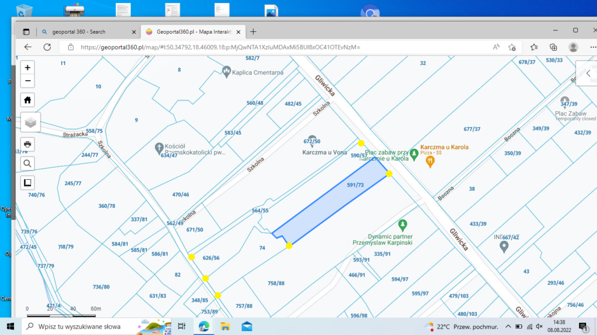Open the notification center

coord(583,326)
